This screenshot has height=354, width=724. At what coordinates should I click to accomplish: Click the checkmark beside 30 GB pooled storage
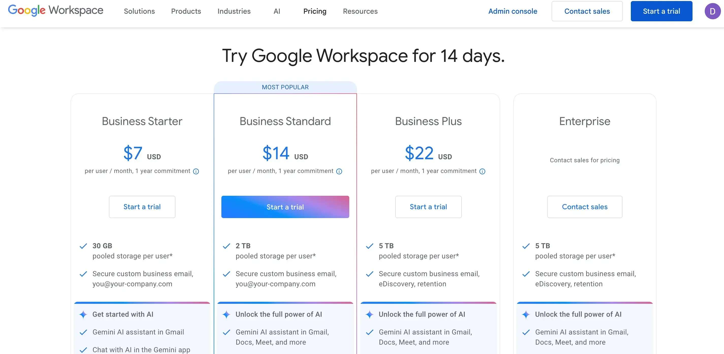[x=83, y=246]
